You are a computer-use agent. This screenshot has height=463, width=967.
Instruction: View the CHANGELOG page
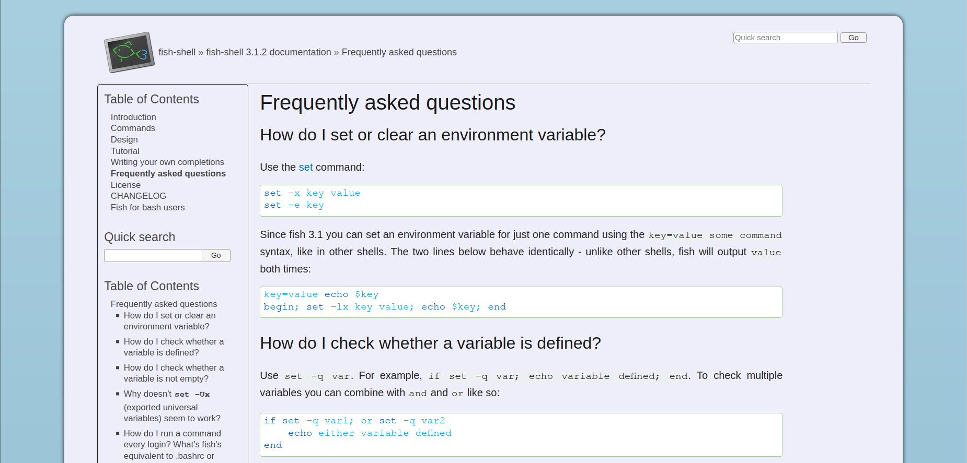139,196
